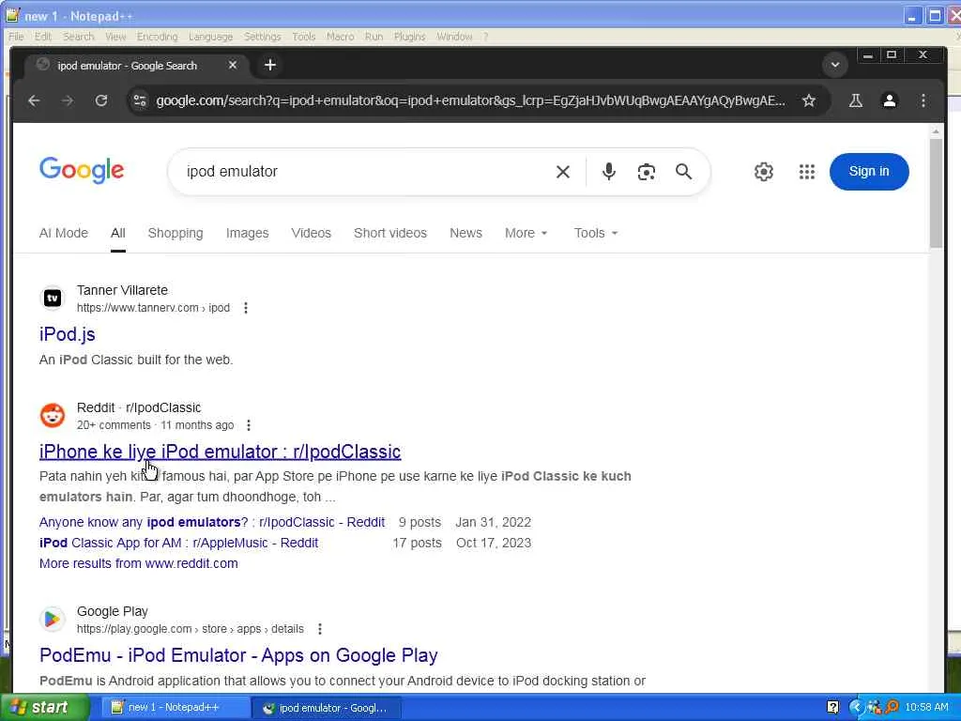Expand the Tools dropdown
The image size is (961, 721).
[x=596, y=233]
